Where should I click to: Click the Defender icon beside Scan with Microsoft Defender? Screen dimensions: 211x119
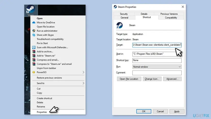(34, 47)
